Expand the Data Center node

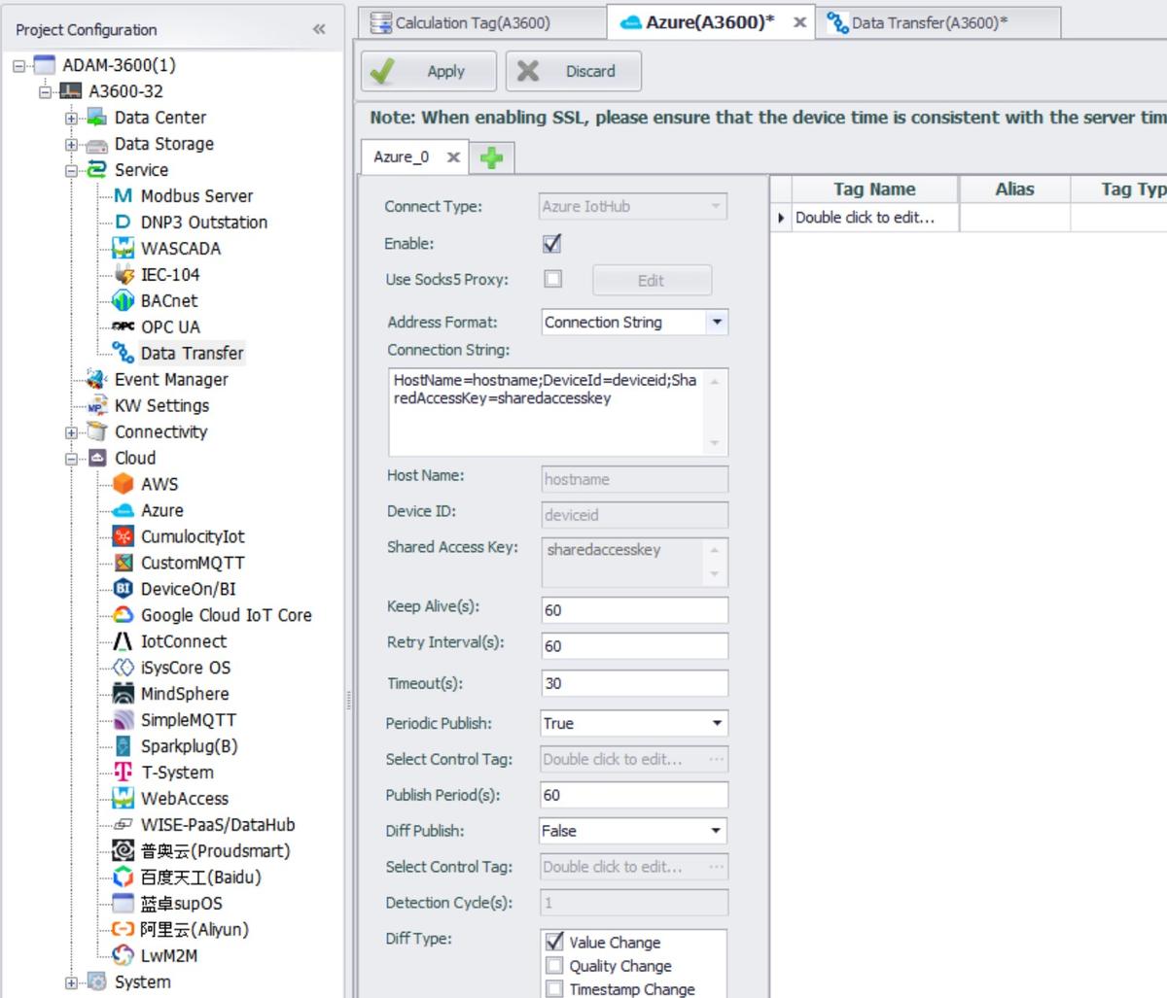71,119
